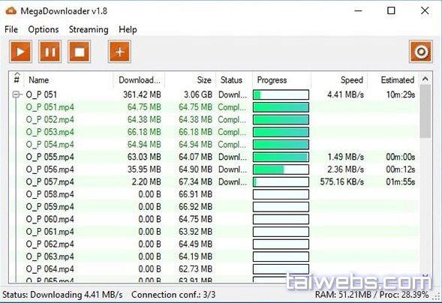Click the scroll up arrow of the list
This screenshot has width=442, height=303.
[425, 79]
